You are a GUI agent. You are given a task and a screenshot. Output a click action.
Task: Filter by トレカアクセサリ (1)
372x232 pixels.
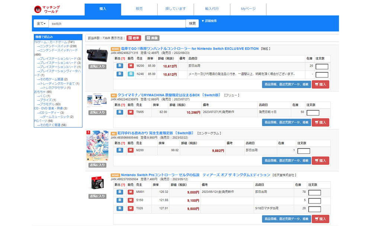pos(55,88)
